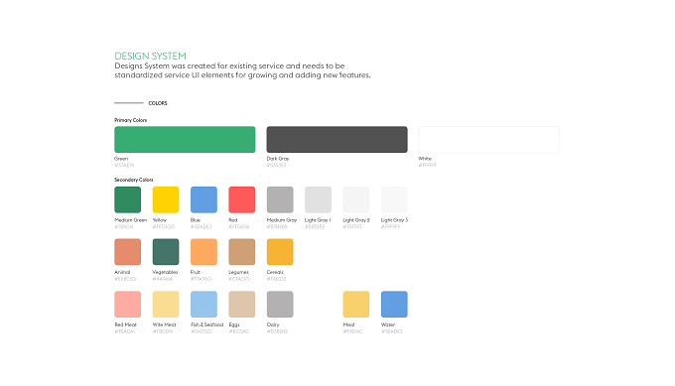Pick the Light Gray 1 swatch
675x386 pixels.
point(318,199)
